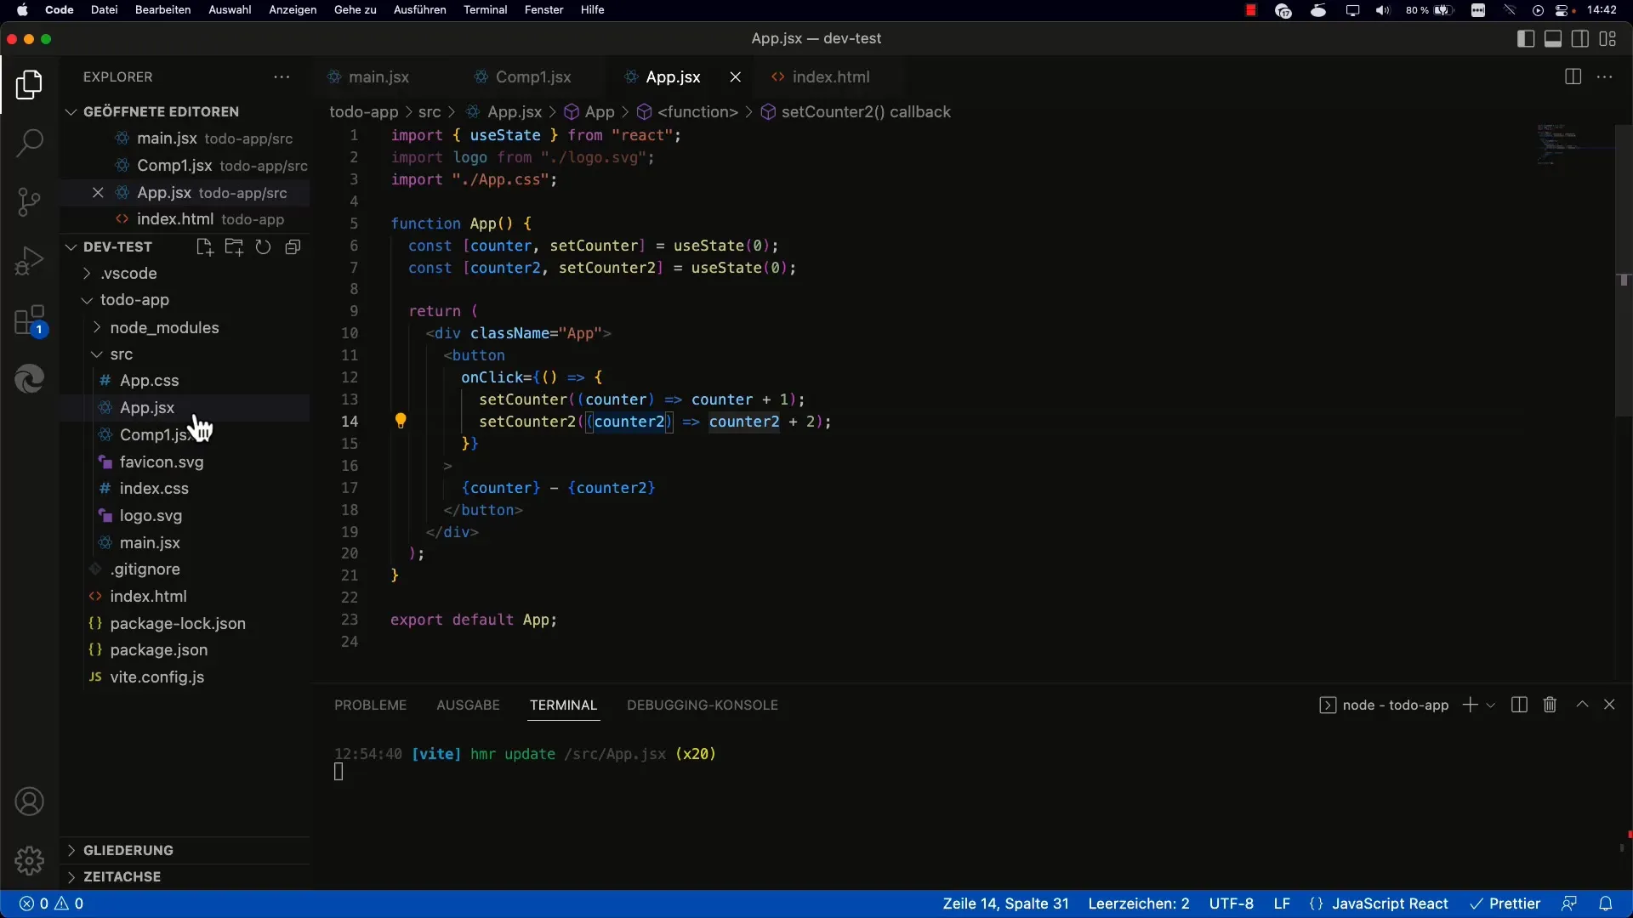1633x918 pixels.
Task: Select setCounter2() callback breadcrumb
Action: pyautogui.click(x=855, y=112)
